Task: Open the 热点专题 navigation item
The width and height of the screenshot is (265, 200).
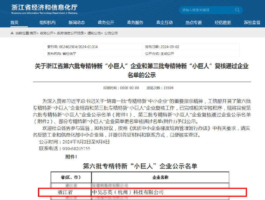Action: coord(193,22)
